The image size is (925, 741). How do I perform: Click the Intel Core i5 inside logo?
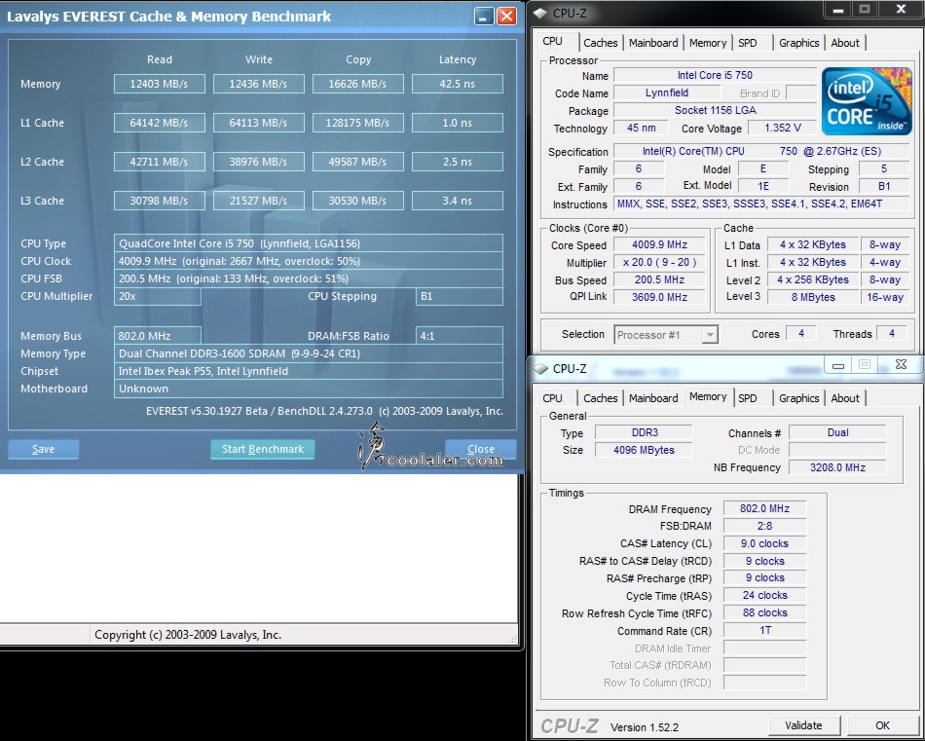click(867, 101)
